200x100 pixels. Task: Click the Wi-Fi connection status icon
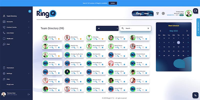click(x=157, y=13)
